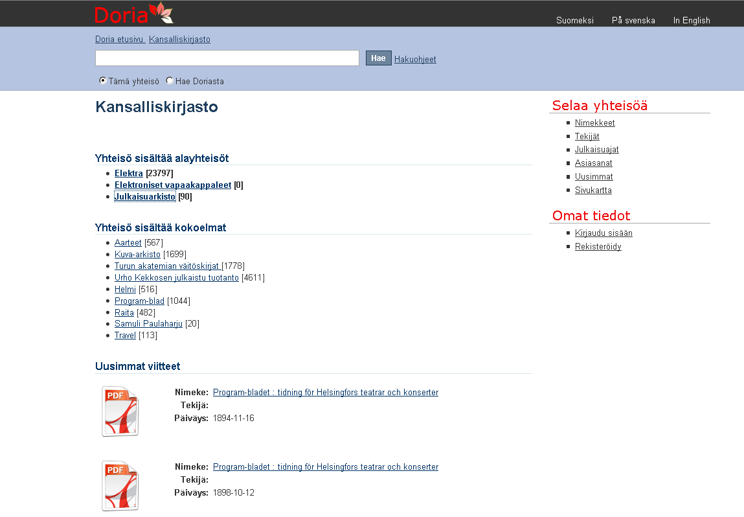Viewport: 744px width, 517px height.
Task: Browse by Asiasanat
Action: [x=593, y=163]
